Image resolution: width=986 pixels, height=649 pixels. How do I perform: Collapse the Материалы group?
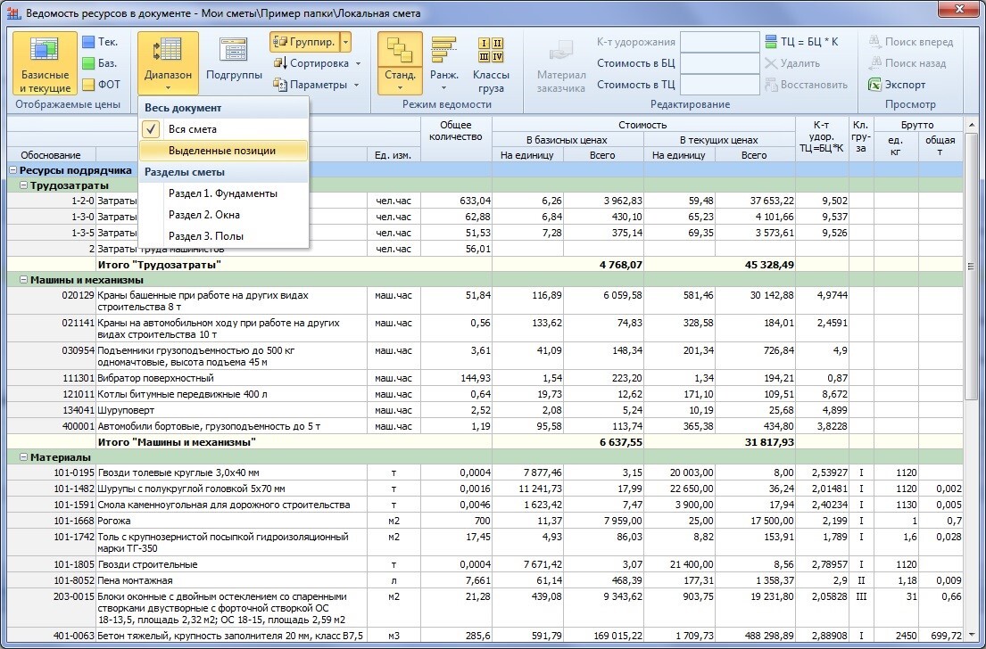(24, 456)
